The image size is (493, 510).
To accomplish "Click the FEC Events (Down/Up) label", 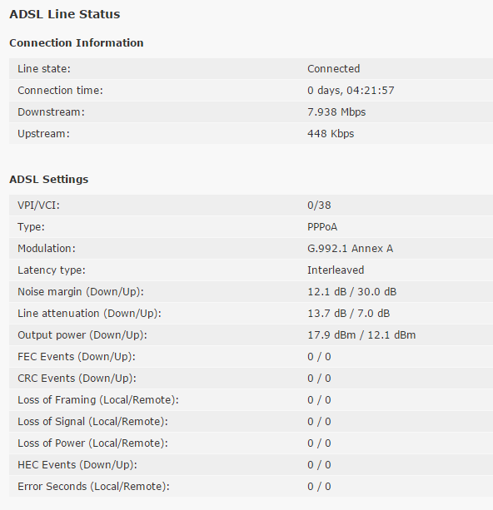I will coord(77,357).
